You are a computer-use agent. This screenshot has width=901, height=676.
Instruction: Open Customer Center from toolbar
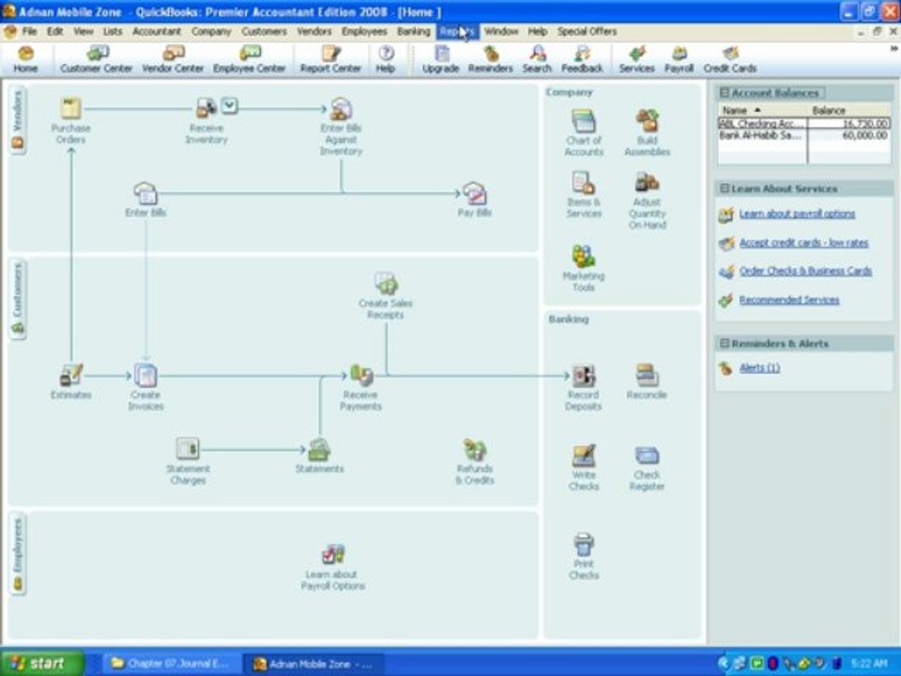(97, 60)
